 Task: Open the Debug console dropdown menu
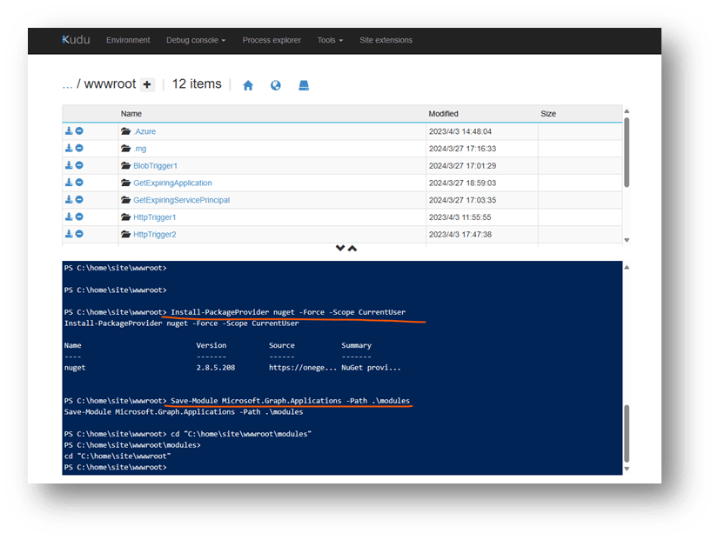pyautogui.click(x=196, y=40)
